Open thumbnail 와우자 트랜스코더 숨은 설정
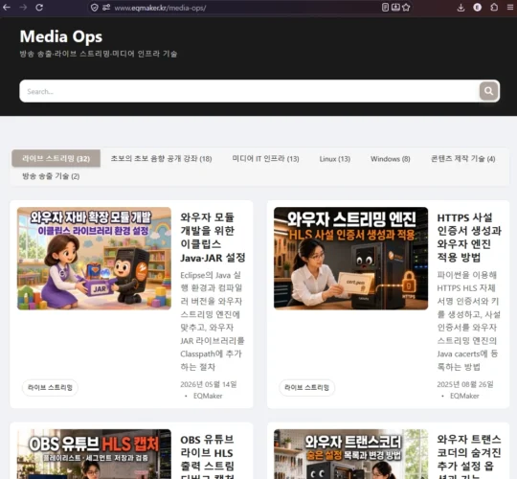Viewport: 517px width, 479px height. [350, 454]
